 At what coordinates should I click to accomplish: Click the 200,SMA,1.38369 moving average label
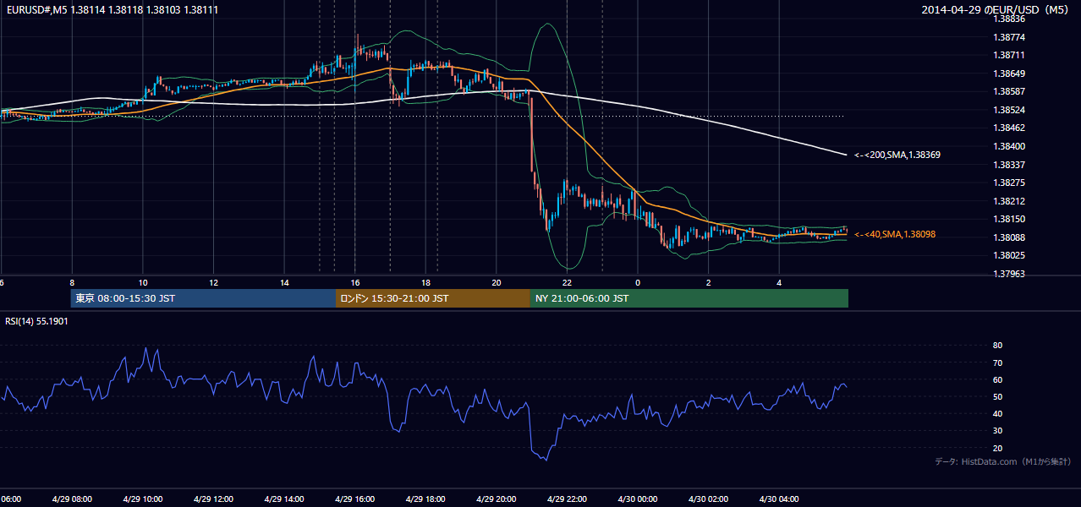click(897, 155)
